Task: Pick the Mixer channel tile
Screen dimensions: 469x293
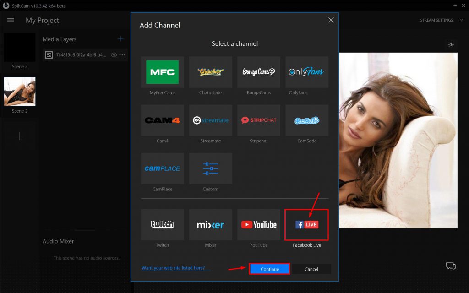Action: pos(211,224)
